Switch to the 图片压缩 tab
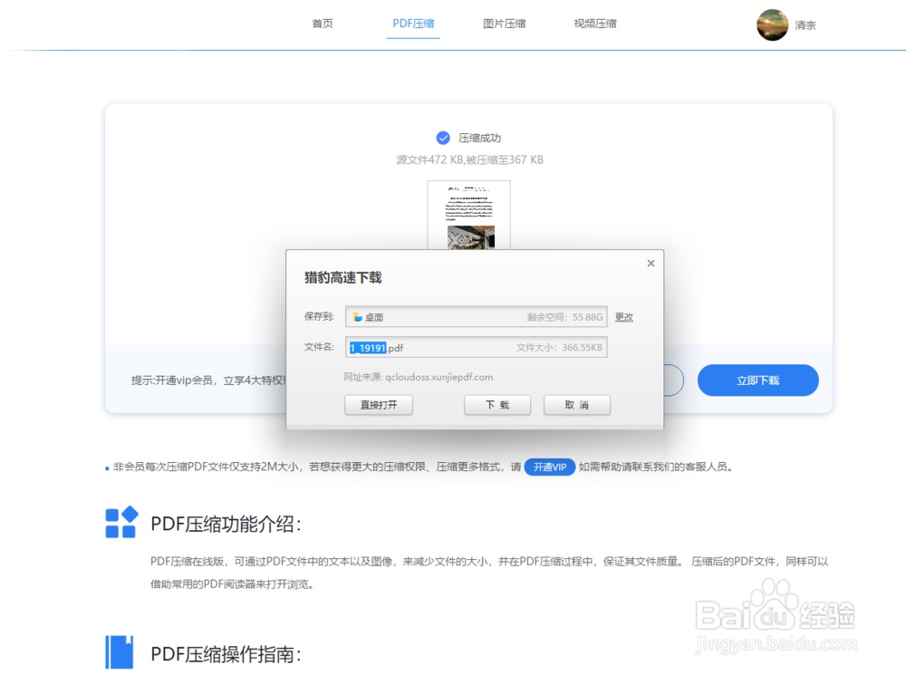This screenshot has height=675, width=906. coord(505,24)
